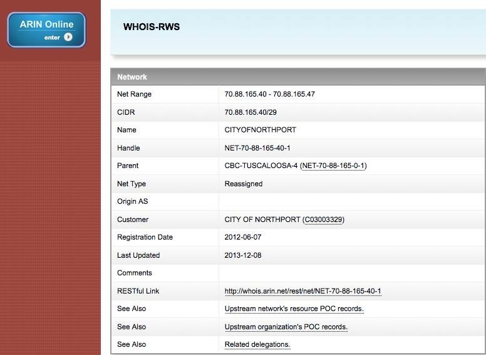Click the CBC-TUSCALOOSA-4 parent name text
The width and height of the screenshot is (486, 355).
261,166
